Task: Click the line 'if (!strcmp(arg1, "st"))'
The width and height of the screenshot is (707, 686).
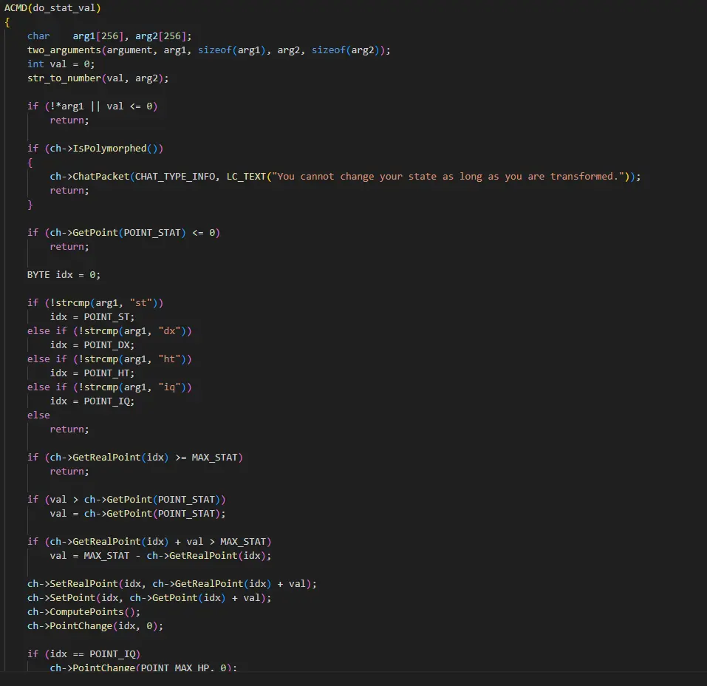Action: pos(95,303)
